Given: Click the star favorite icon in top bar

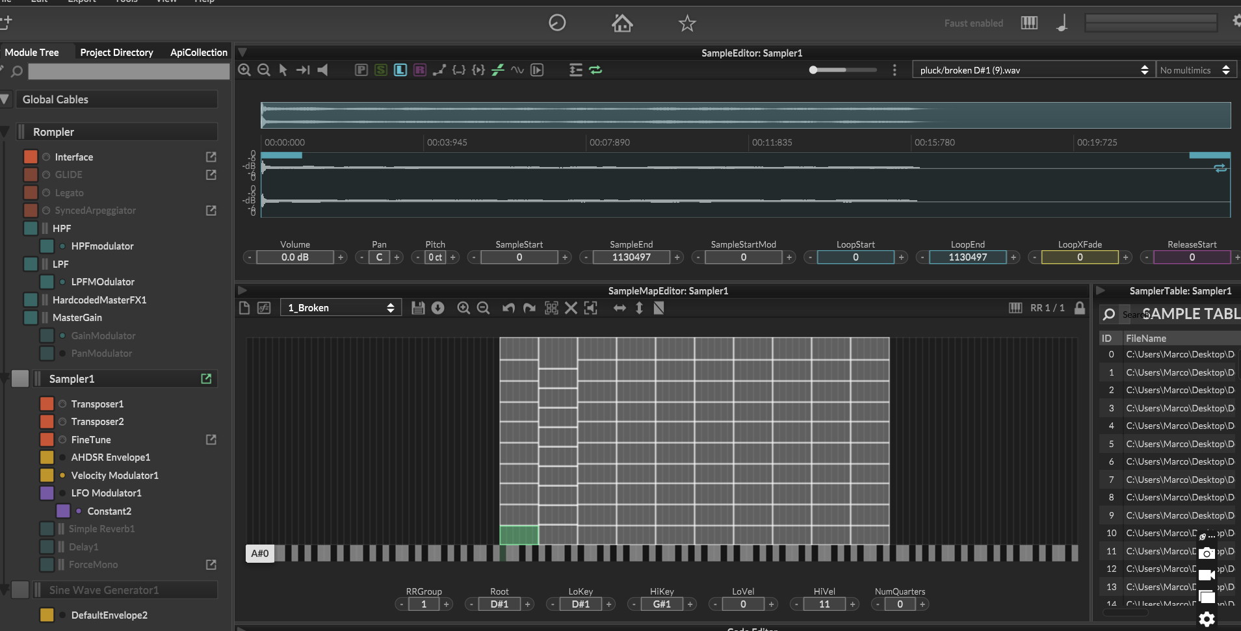Looking at the screenshot, I should [x=687, y=23].
